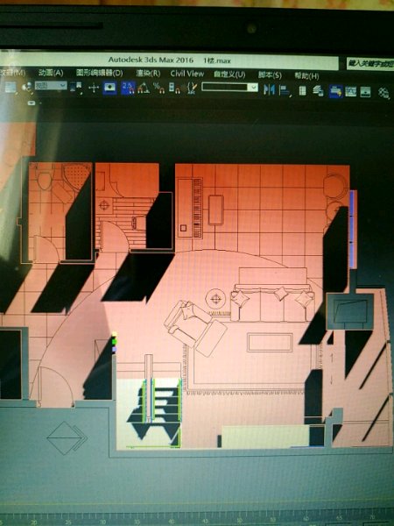The height and width of the screenshot is (526, 394).
Task: Open the Align tool
Action: (285, 90)
